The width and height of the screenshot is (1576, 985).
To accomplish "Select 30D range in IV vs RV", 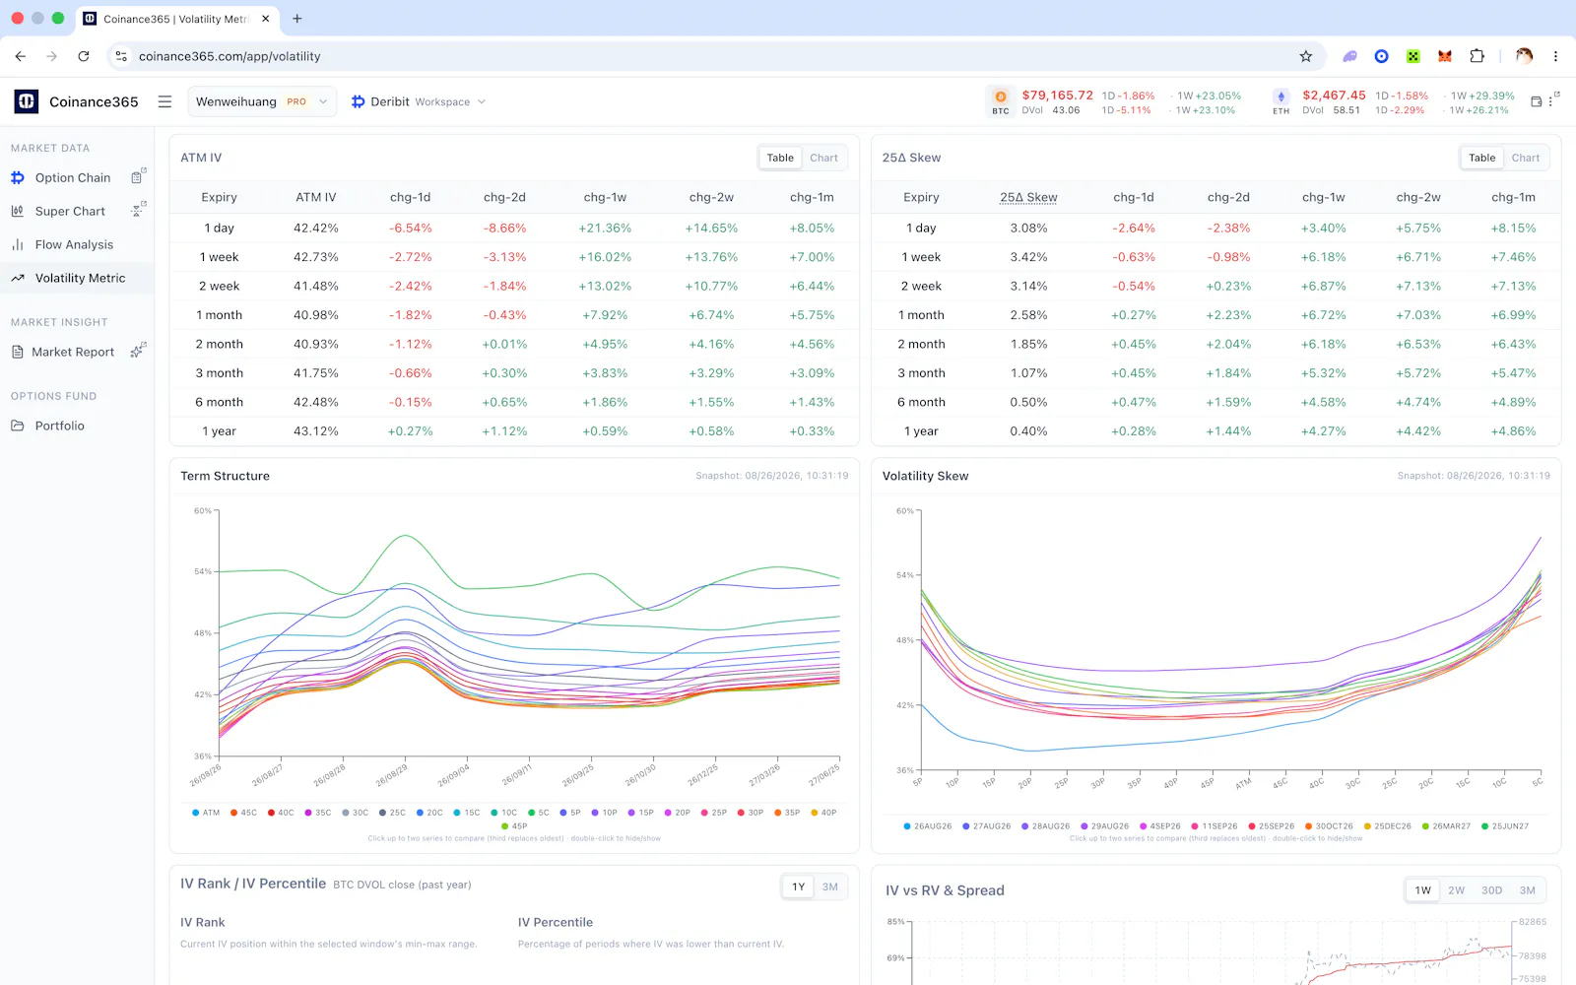I will coord(1491,890).
